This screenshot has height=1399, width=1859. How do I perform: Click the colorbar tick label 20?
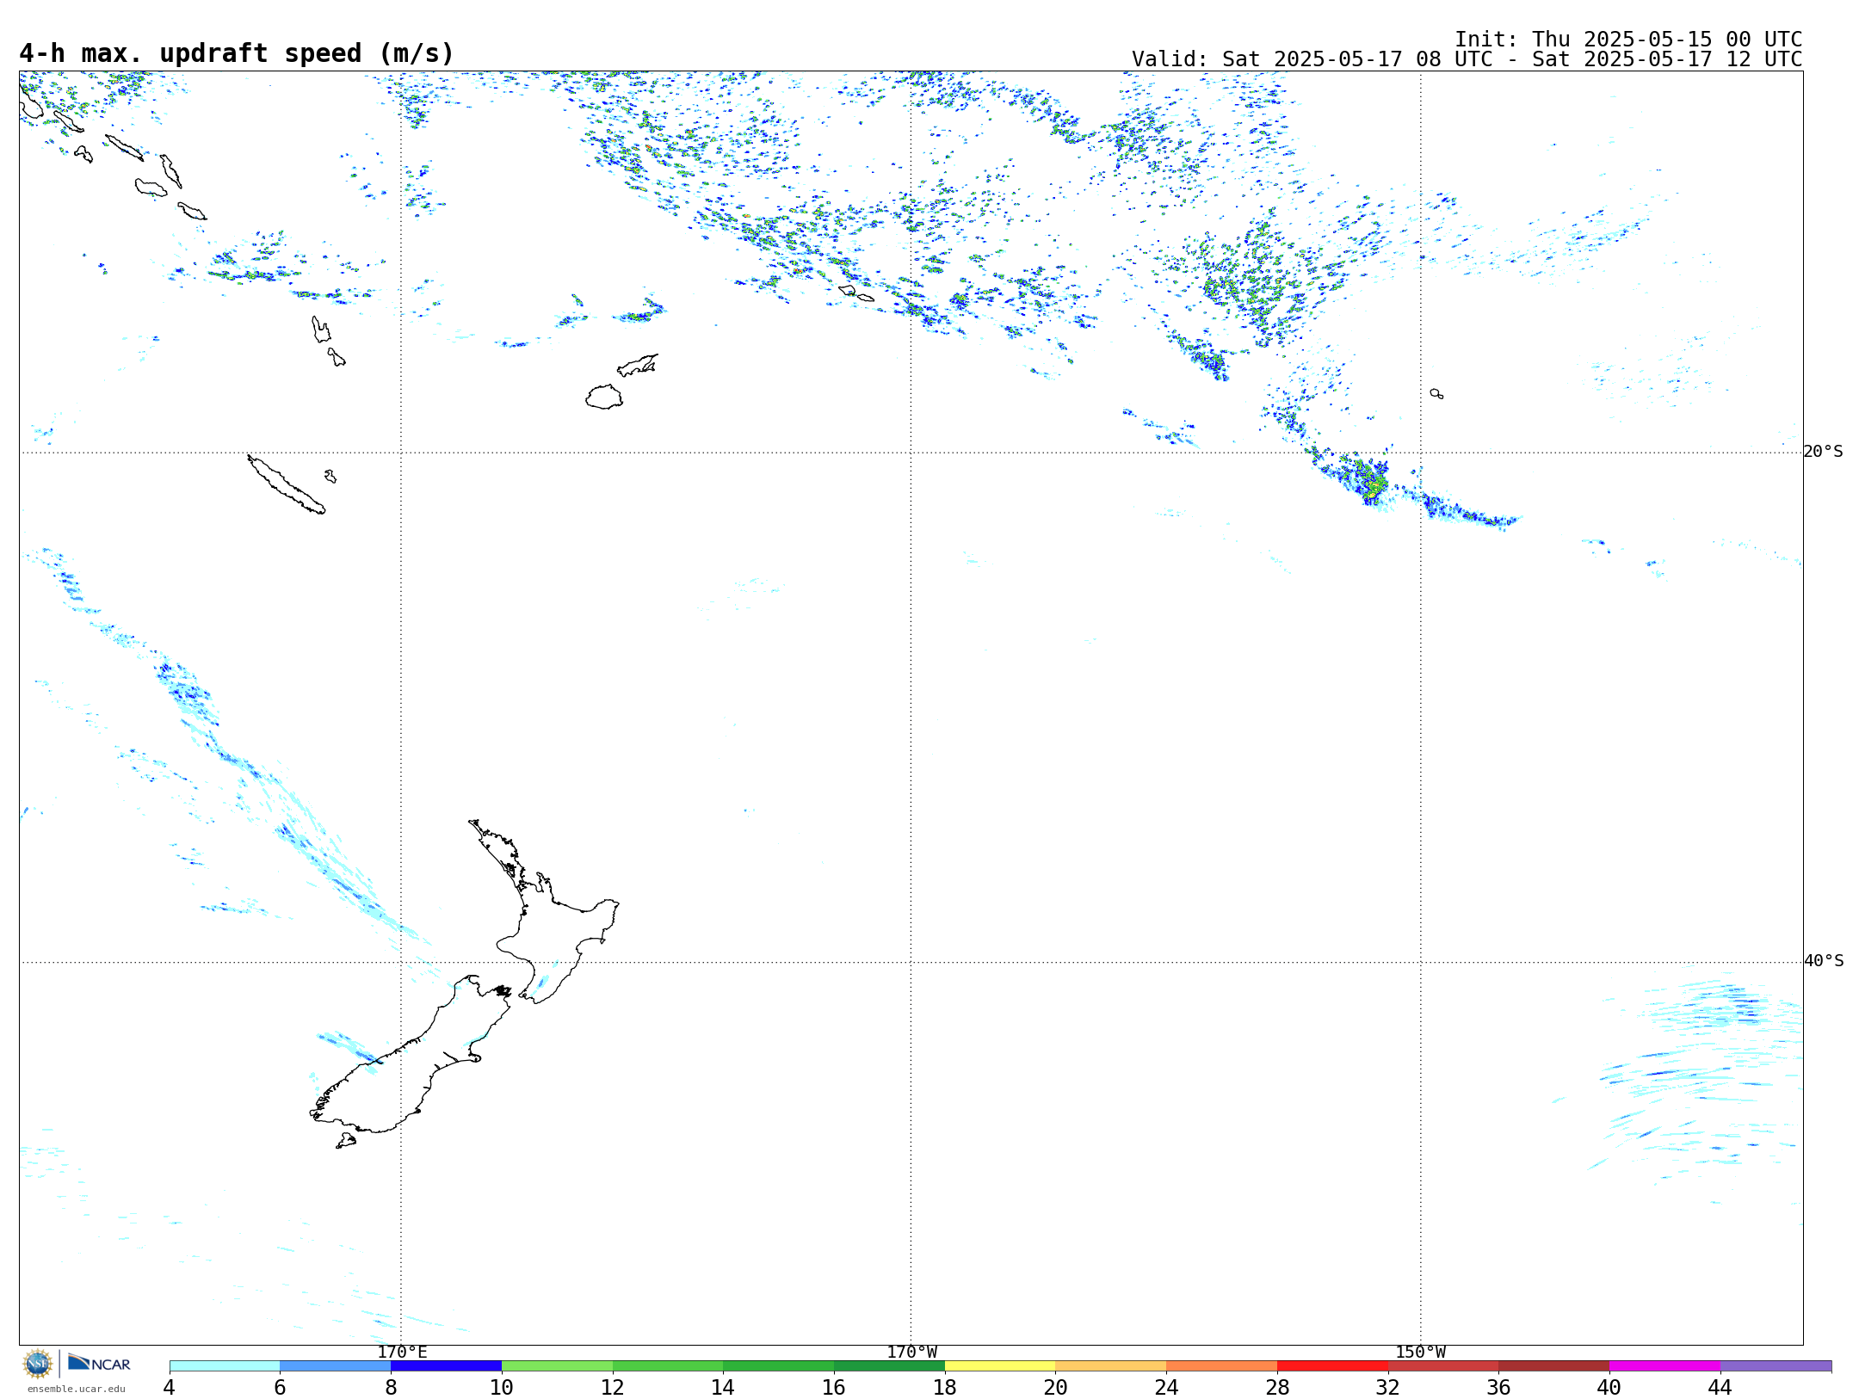(x=1056, y=1388)
